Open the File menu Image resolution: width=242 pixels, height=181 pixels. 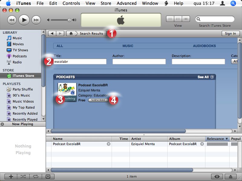40,3
